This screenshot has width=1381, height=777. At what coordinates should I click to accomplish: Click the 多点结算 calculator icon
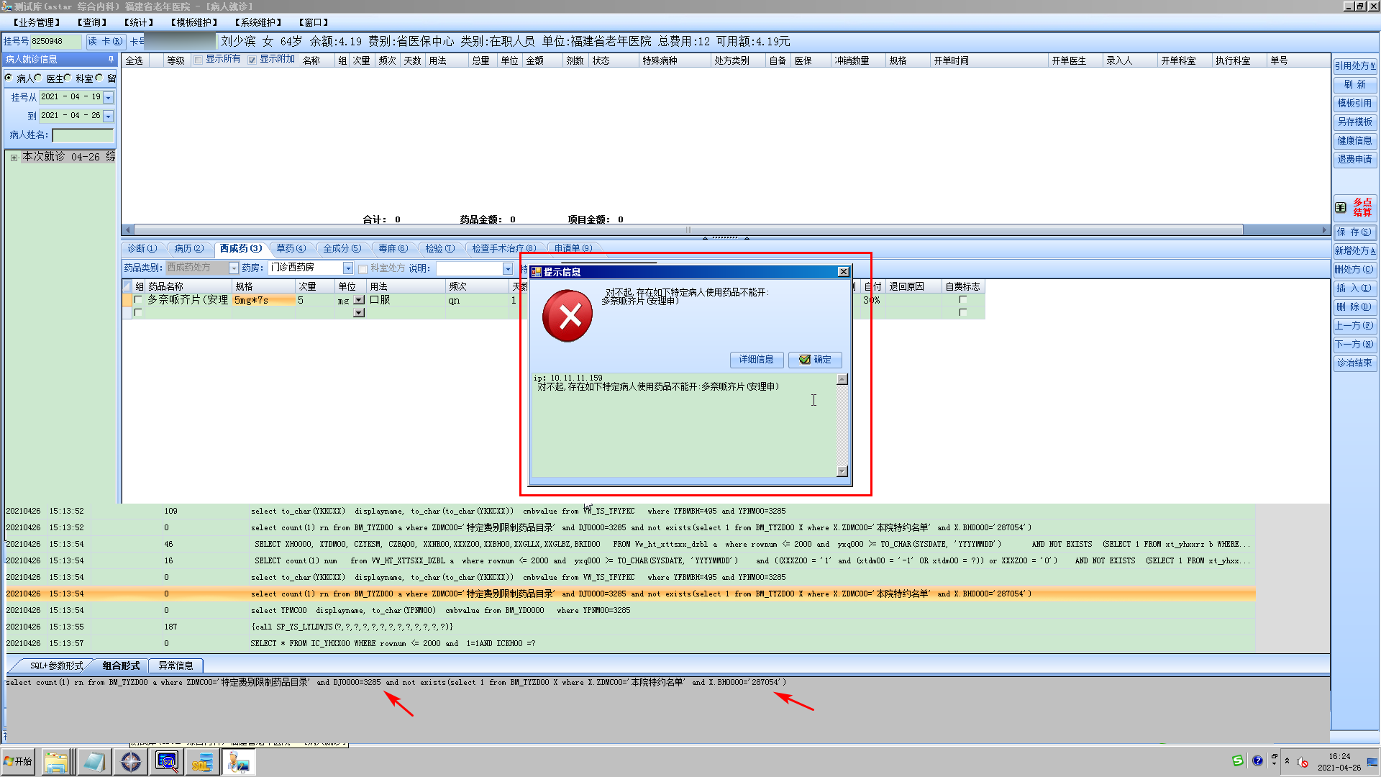tap(1341, 207)
